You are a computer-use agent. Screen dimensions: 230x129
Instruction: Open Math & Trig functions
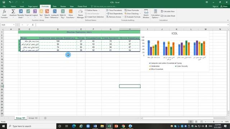point(63,14)
